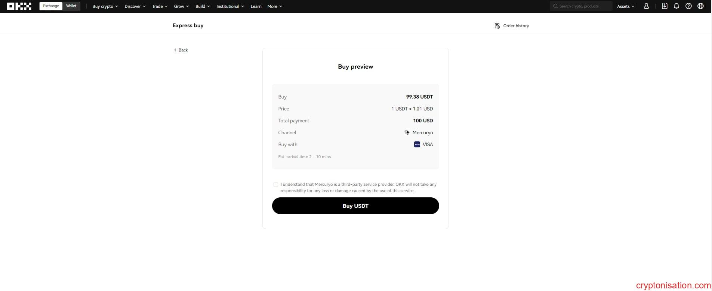Click the Order history icon
This screenshot has height=291, width=712.
(497, 26)
